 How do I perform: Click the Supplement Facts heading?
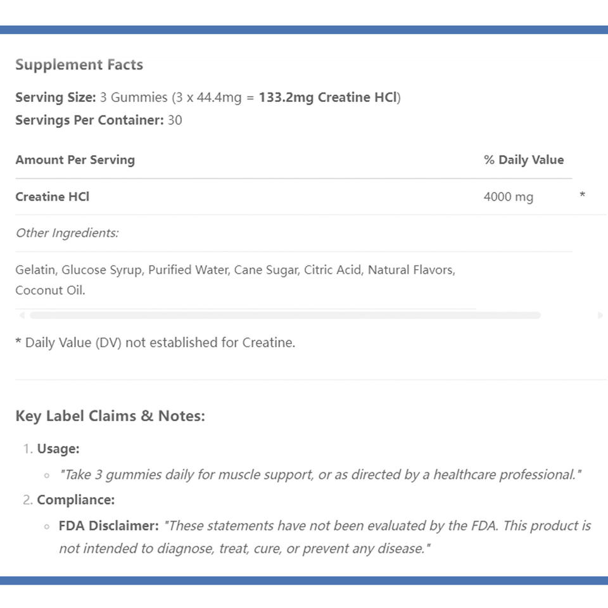point(79,65)
